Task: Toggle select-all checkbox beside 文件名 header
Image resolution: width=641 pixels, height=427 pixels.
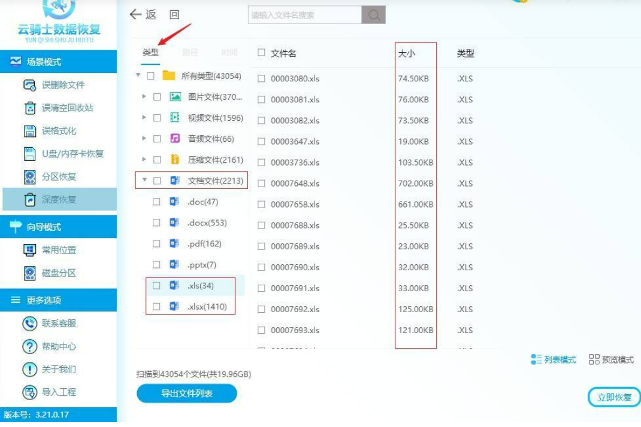Action: (261, 53)
